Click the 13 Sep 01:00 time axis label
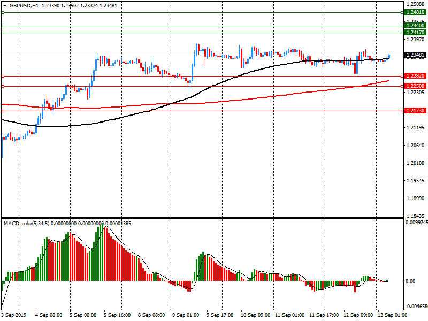428x321 pixels. pos(392,315)
